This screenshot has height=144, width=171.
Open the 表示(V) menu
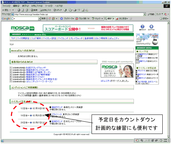pyautogui.click(x=25, y=6)
